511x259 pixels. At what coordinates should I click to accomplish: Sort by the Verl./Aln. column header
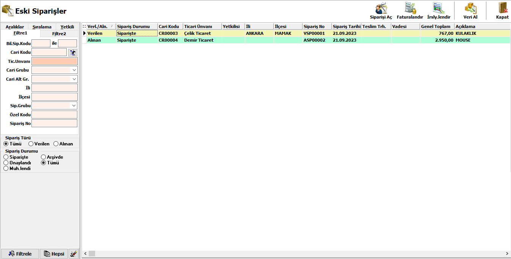pyautogui.click(x=101, y=27)
